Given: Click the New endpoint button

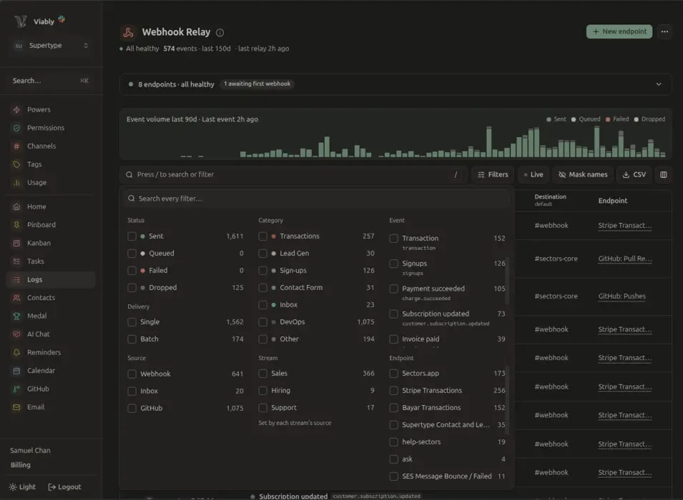Looking at the screenshot, I should click(619, 31).
